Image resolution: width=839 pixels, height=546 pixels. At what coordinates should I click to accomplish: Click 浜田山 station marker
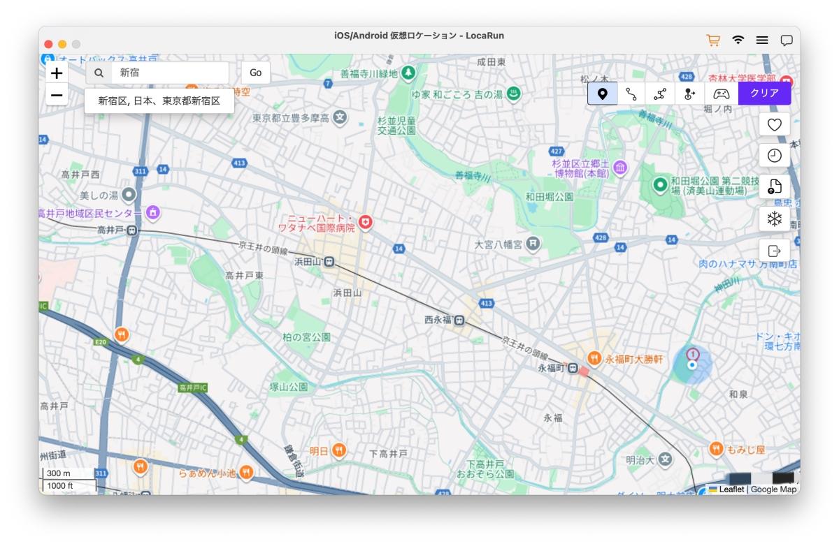[x=329, y=262]
